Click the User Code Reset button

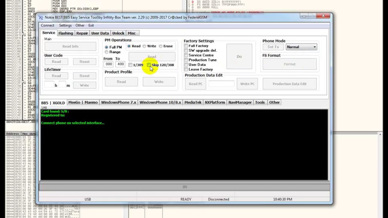pos(85,62)
